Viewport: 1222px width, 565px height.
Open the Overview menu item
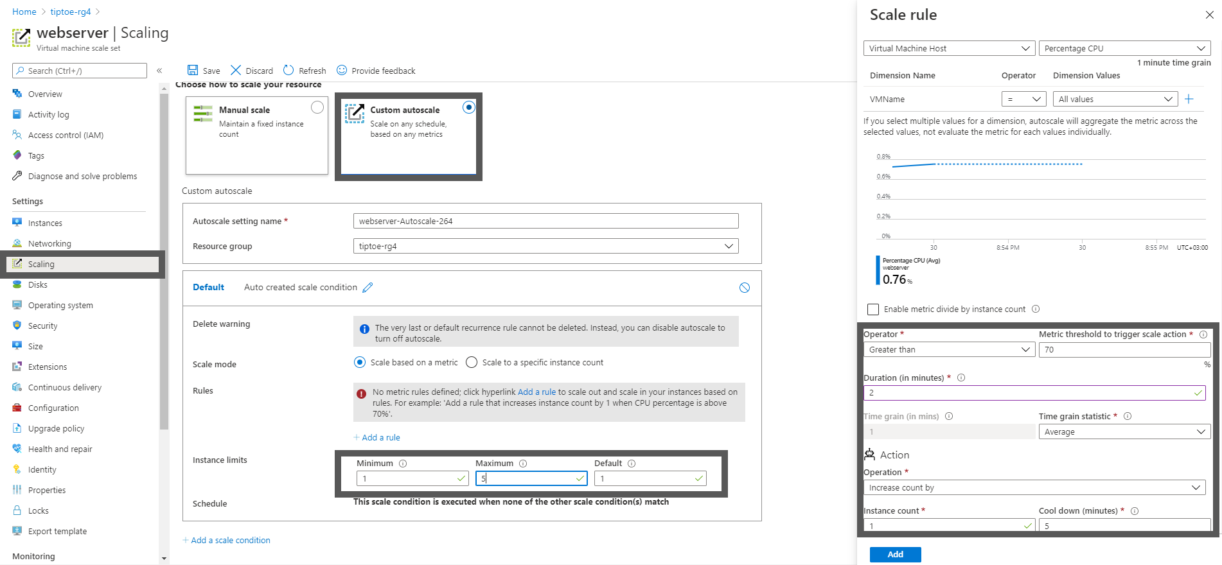click(x=45, y=94)
